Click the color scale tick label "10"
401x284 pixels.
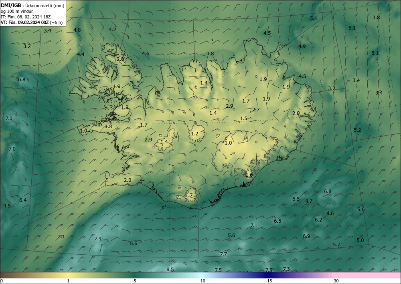coord(203,281)
